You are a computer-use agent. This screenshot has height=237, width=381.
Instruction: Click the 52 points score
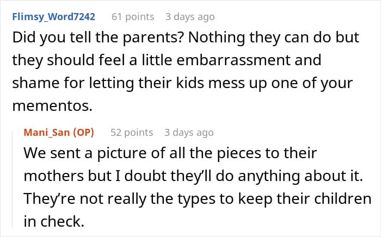[131, 132]
